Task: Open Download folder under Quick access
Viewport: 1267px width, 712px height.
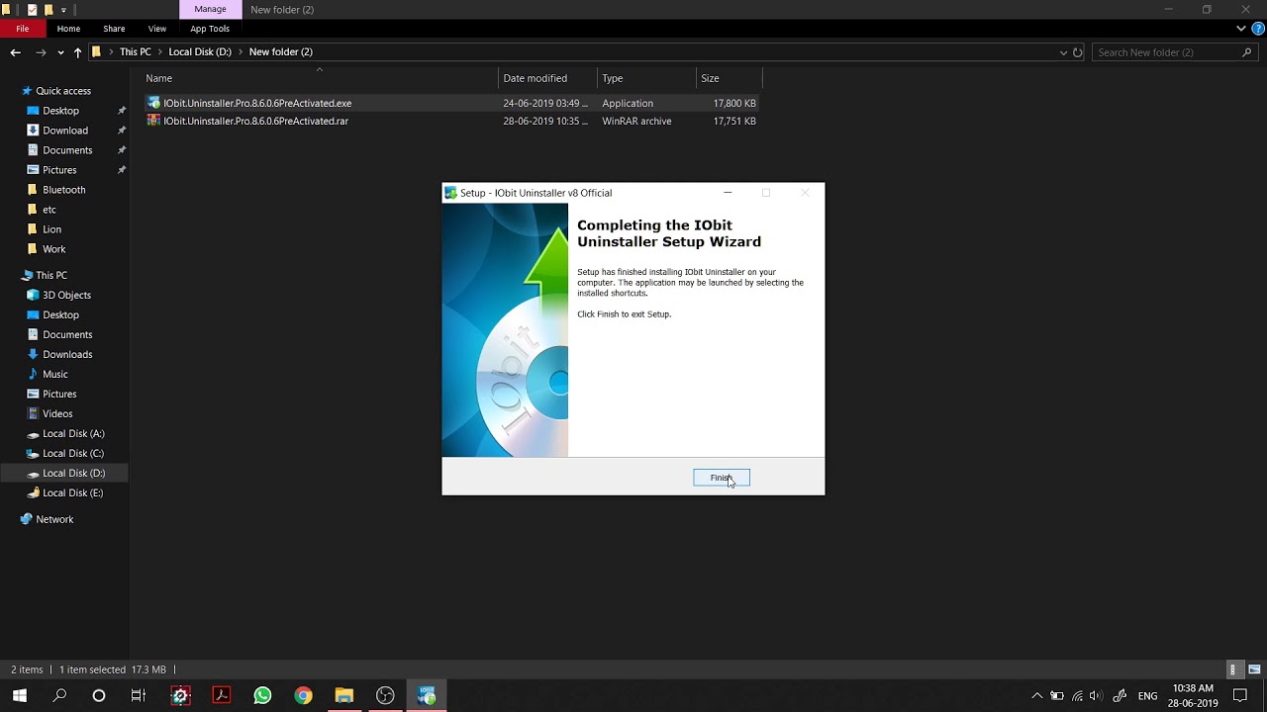Action: [x=65, y=131]
